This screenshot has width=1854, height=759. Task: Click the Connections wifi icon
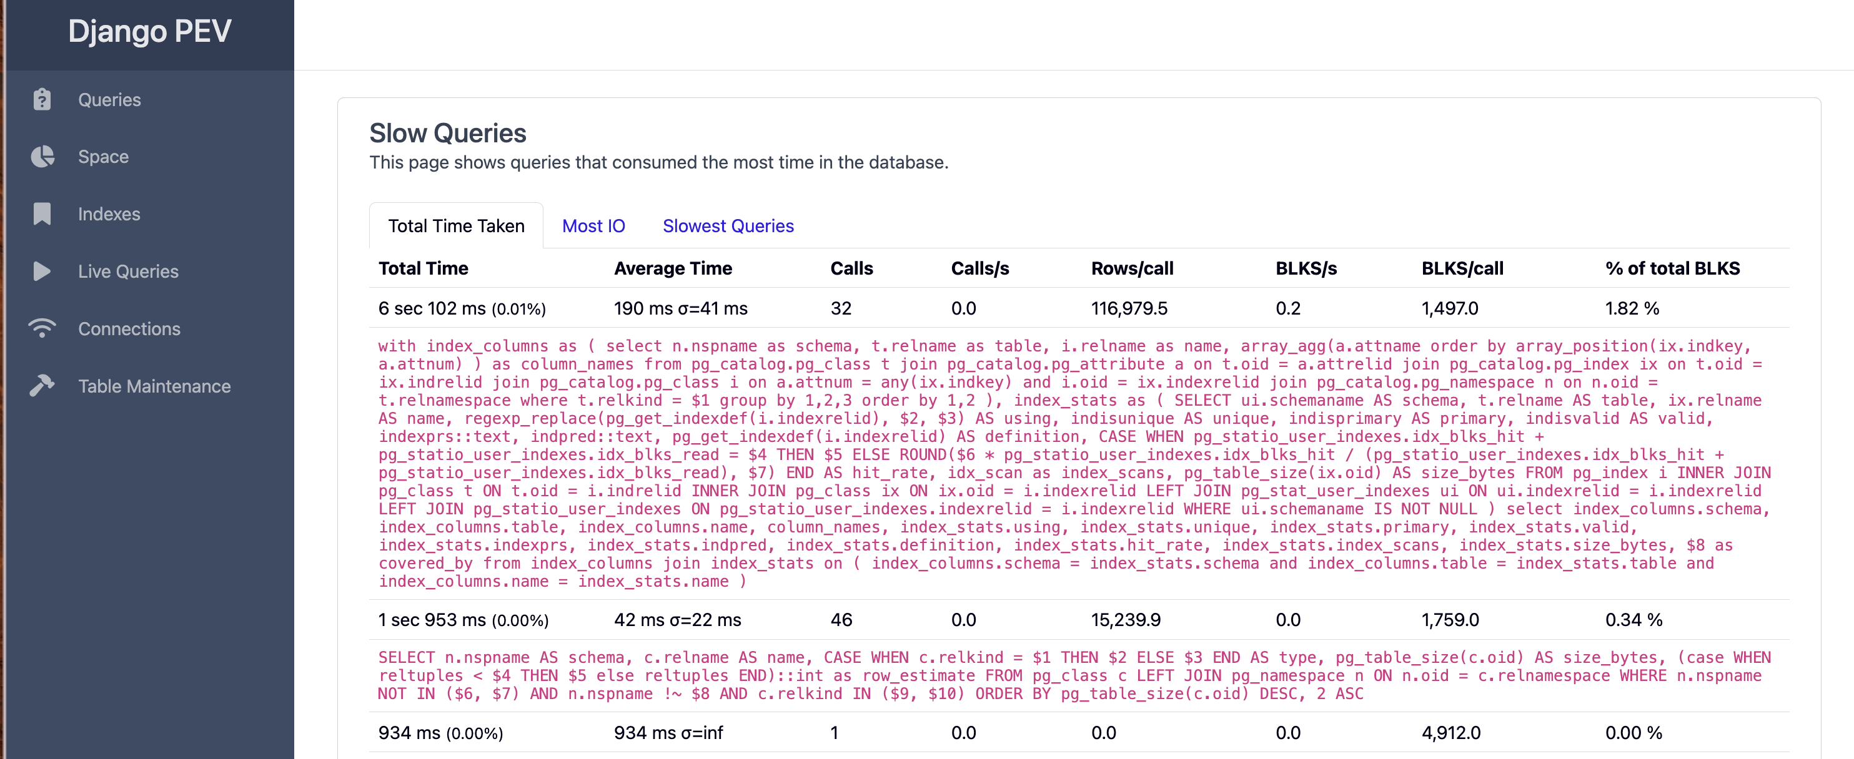42,328
